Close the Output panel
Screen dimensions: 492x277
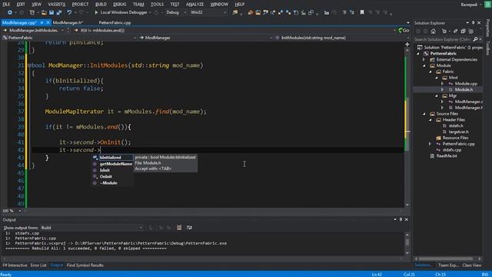[407, 219]
